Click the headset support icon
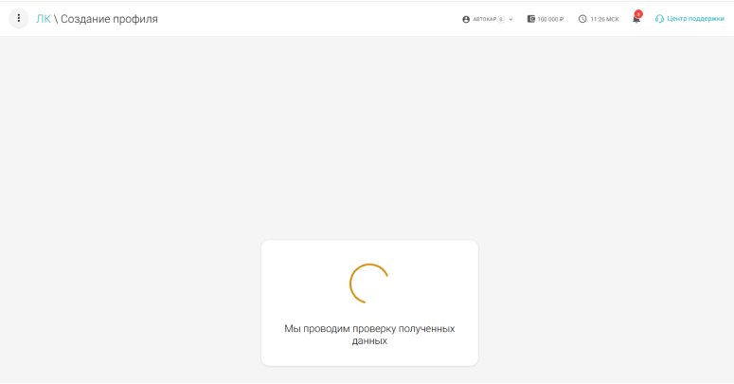Viewport: 734px width, 384px height. point(659,19)
